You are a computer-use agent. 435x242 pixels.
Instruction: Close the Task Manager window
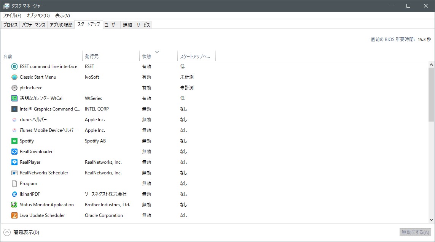coord(426,6)
